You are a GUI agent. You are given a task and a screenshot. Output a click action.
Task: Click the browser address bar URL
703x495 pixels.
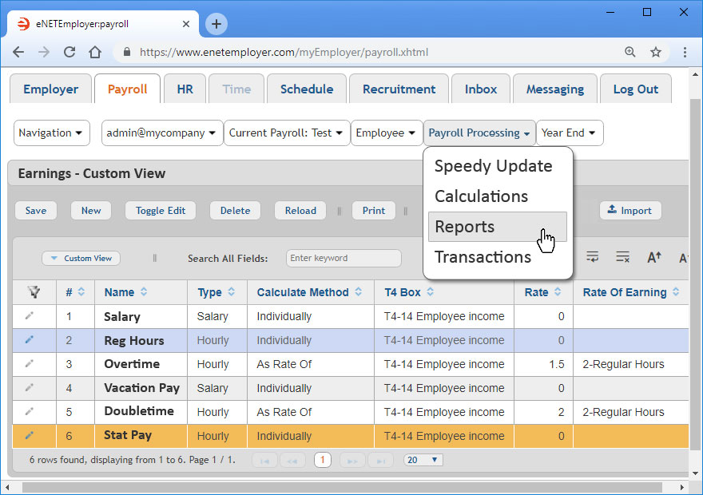click(284, 53)
